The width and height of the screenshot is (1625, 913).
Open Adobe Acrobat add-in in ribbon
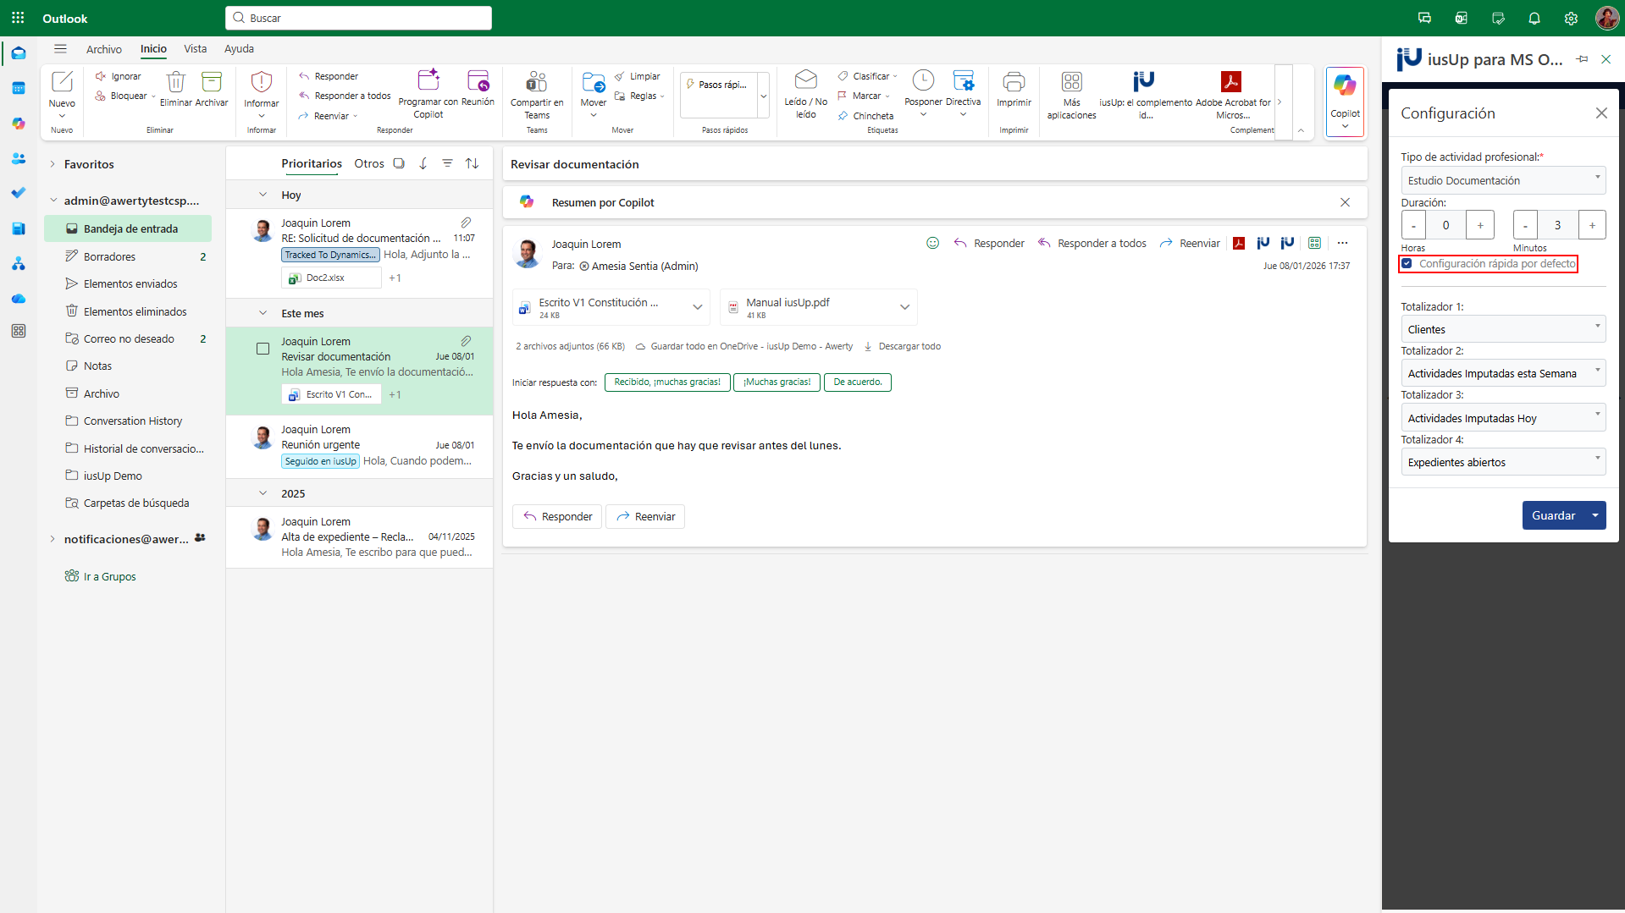click(x=1231, y=82)
